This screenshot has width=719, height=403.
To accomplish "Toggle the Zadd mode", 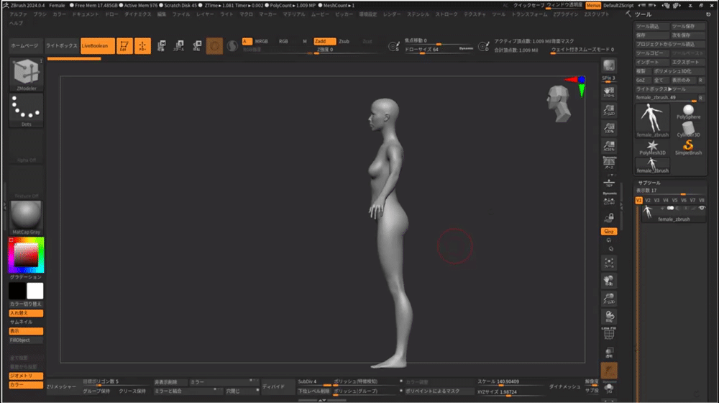I will 325,41.
